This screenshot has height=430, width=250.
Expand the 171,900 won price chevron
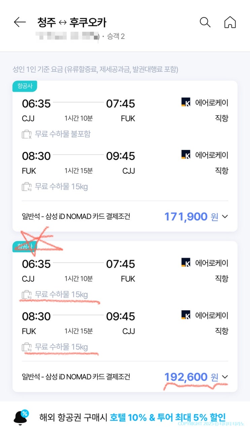[225, 217]
